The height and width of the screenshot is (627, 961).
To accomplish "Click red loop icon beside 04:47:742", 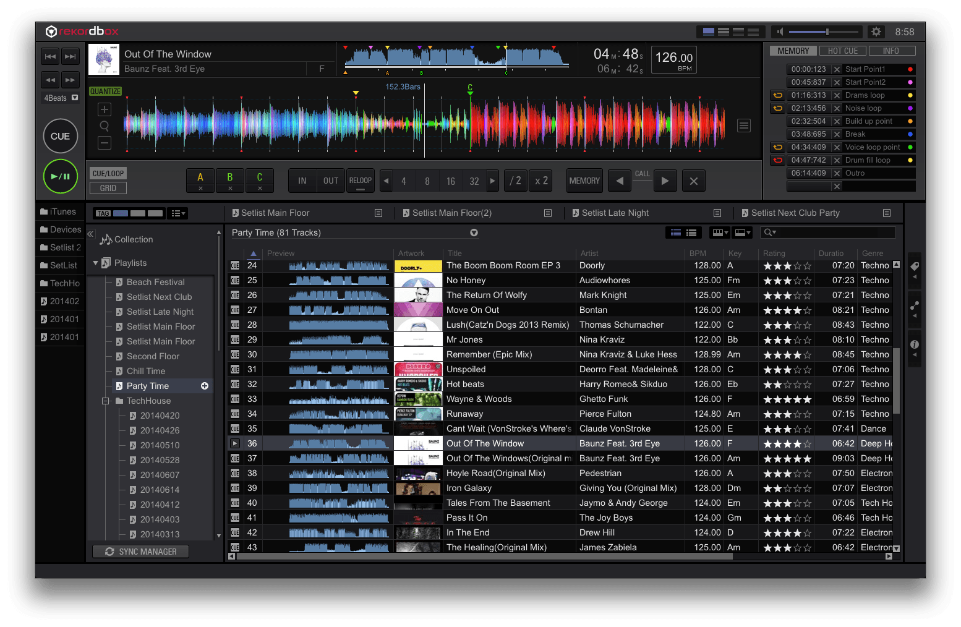I will tap(777, 160).
